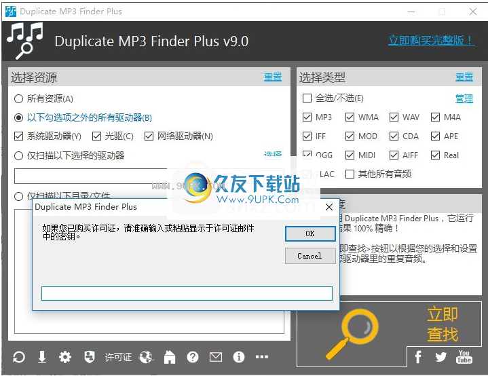Viewport: 488px width, 376px height.
Task: Click 重置 link in 选择资源 panel
Action: [273, 77]
